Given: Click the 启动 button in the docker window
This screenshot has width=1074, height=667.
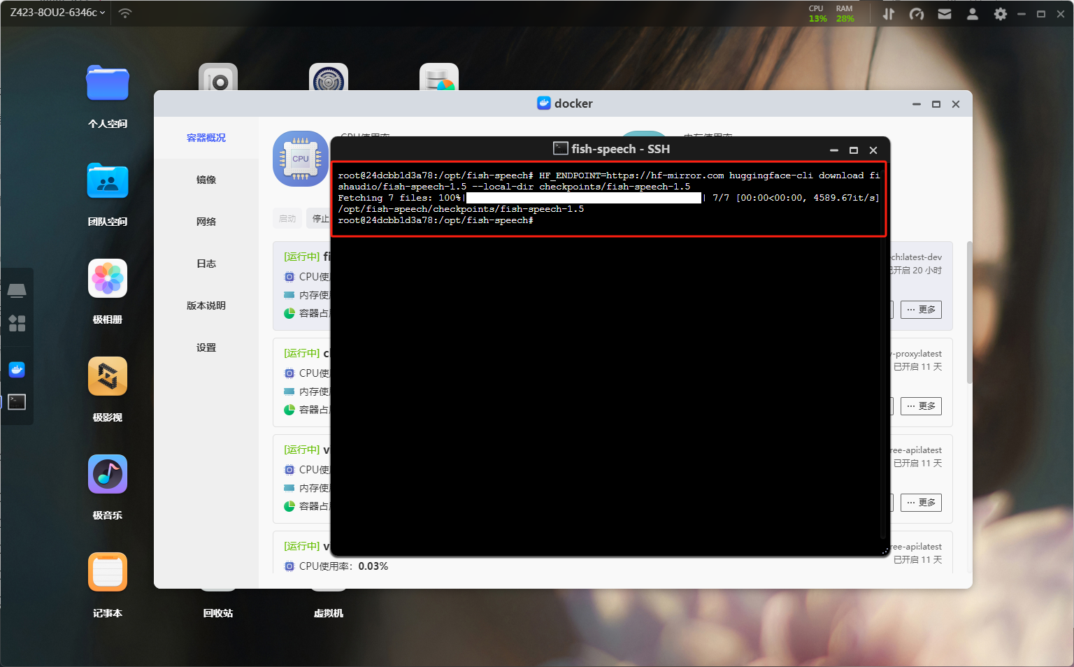Looking at the screenshot, I should click(287, 218).
